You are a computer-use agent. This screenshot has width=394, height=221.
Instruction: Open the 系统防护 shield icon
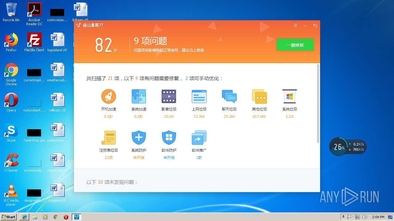(139, 138)
